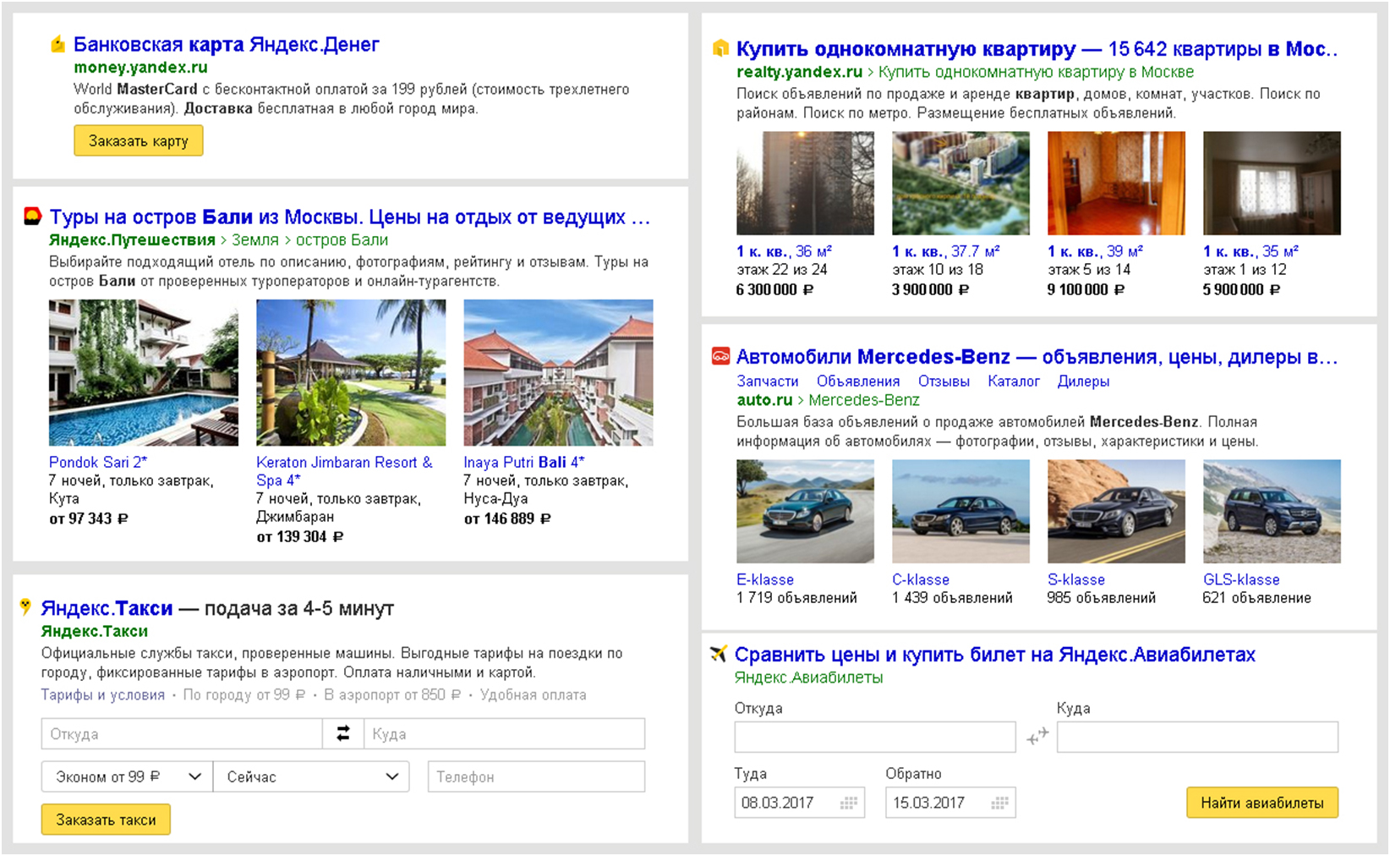
Task: Click the Заказать карту button
Action: pyautogui.click(x=138, y=140)
